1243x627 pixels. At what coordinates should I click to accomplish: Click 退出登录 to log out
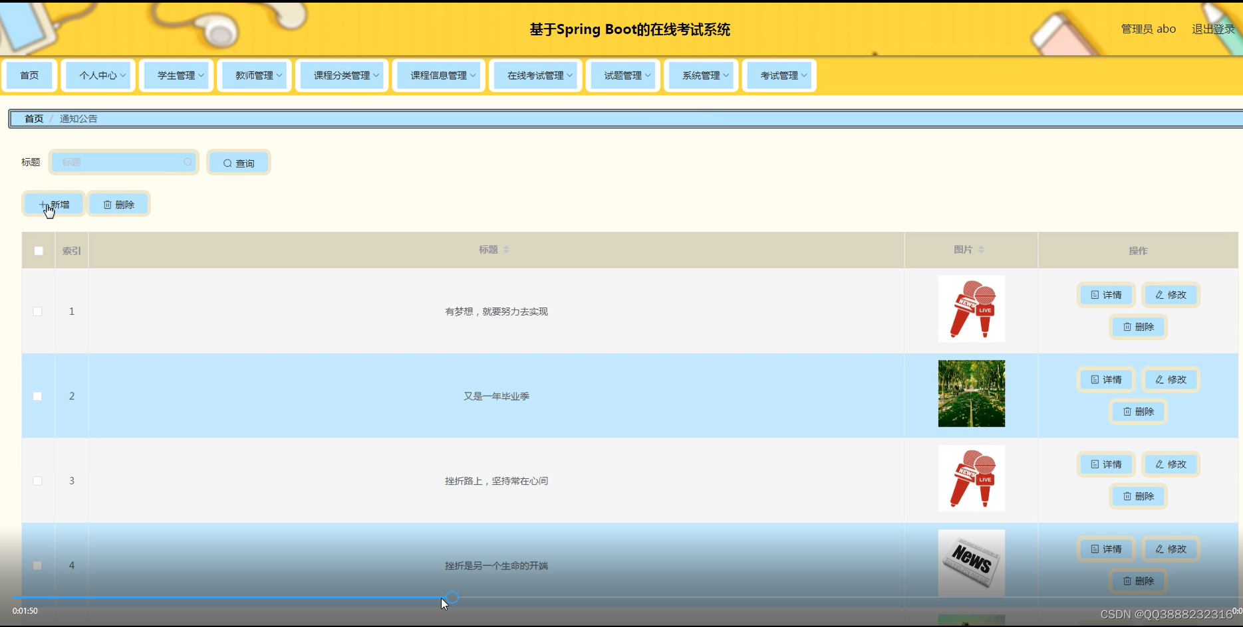click(1213, 29)
